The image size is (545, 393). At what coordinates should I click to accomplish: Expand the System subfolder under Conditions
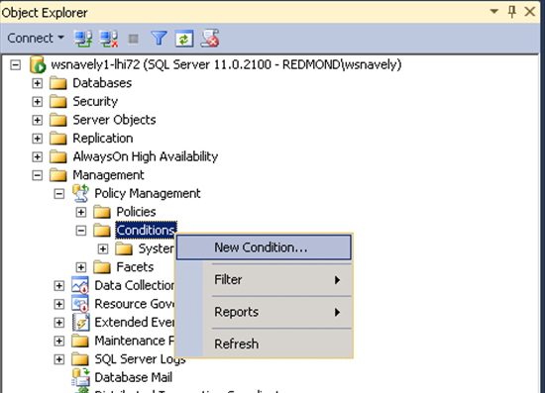tap(103, 248)
